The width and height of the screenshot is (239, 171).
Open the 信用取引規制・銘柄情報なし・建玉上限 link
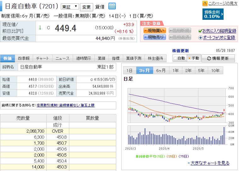[x=65, y=105]
